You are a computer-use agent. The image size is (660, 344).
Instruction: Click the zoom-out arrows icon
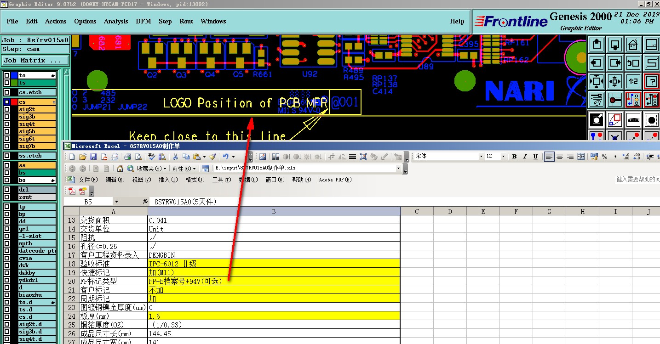[x=615, y=81]
